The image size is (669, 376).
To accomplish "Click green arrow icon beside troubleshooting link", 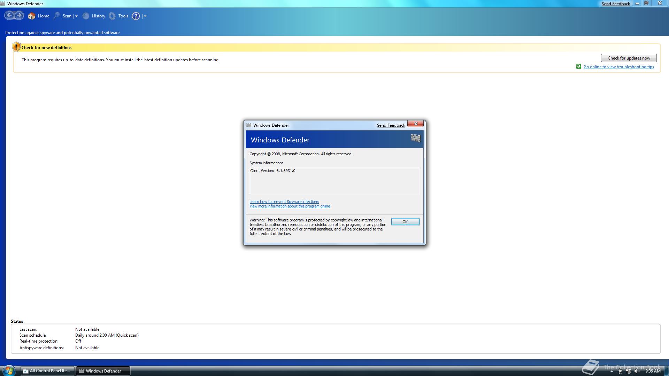I will (x=578, y=66).
